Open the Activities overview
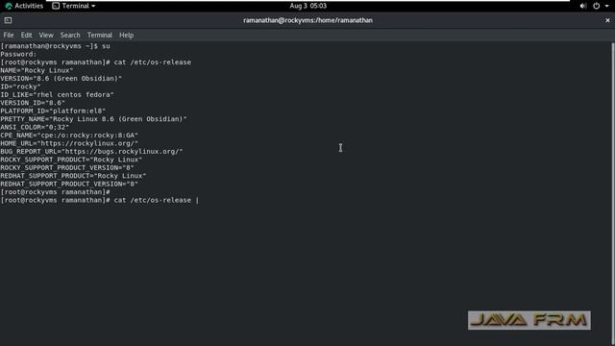 [24, 6]
